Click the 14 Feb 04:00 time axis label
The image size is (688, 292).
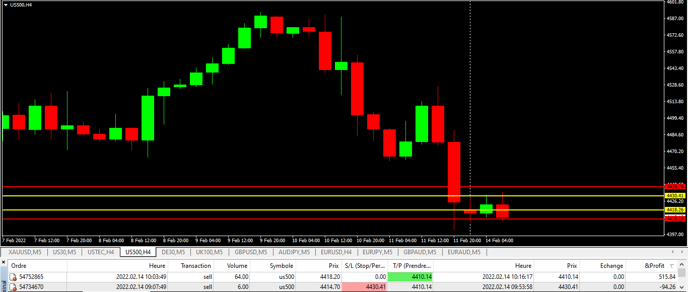click(499, 240)
